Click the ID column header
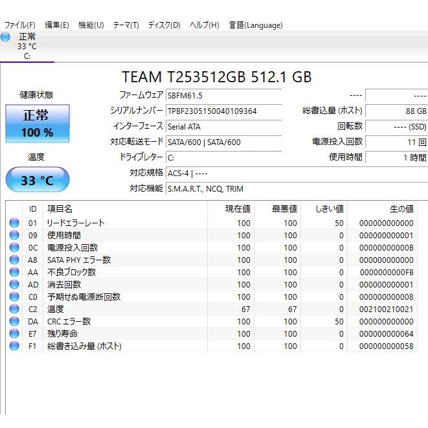 [32, 209]
